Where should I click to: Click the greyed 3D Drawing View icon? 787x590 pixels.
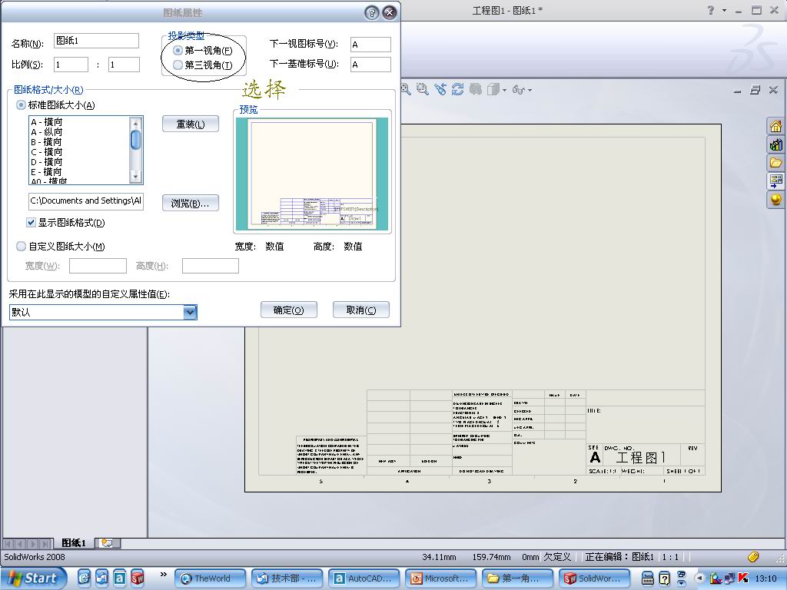pyautogui.click(x=475, y=89)
